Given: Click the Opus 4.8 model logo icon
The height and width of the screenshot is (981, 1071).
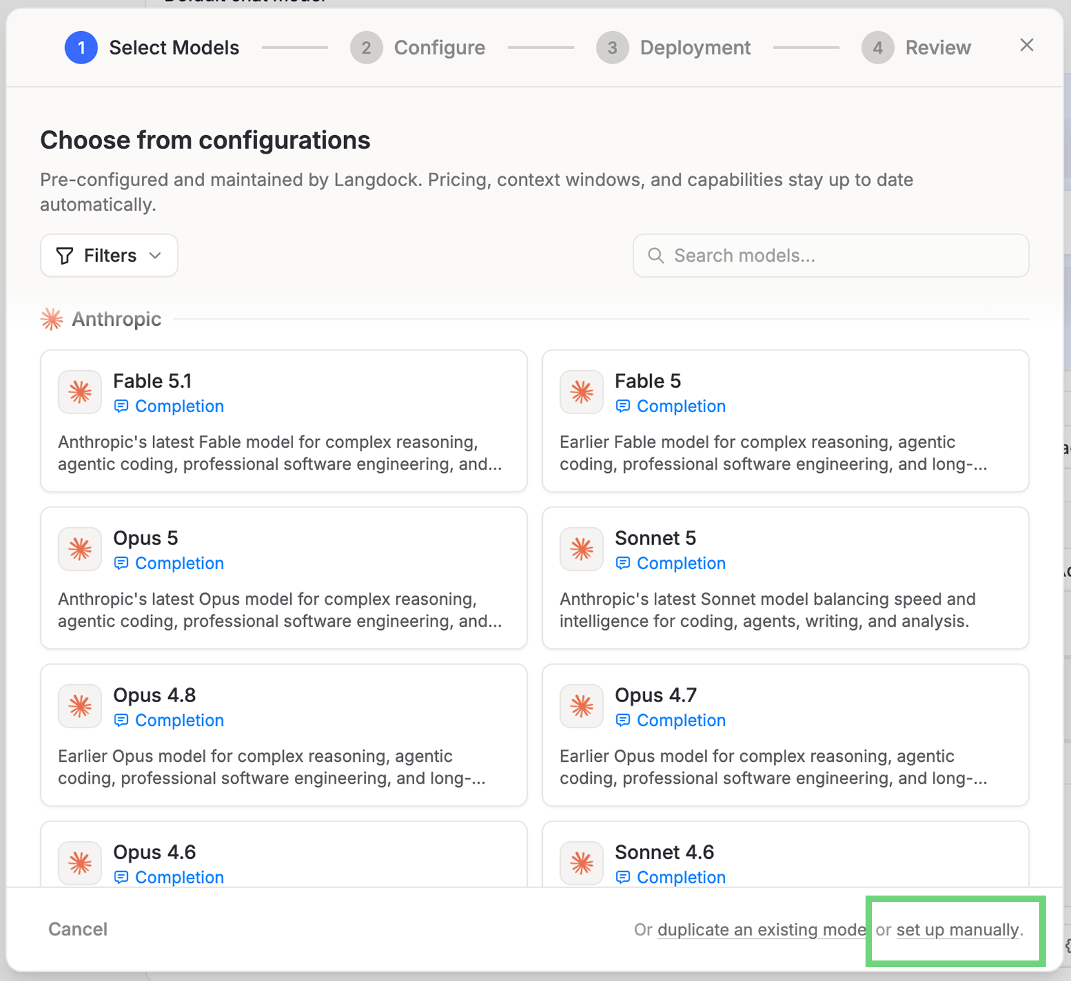Looking at the screenshot, I should 80,706.
